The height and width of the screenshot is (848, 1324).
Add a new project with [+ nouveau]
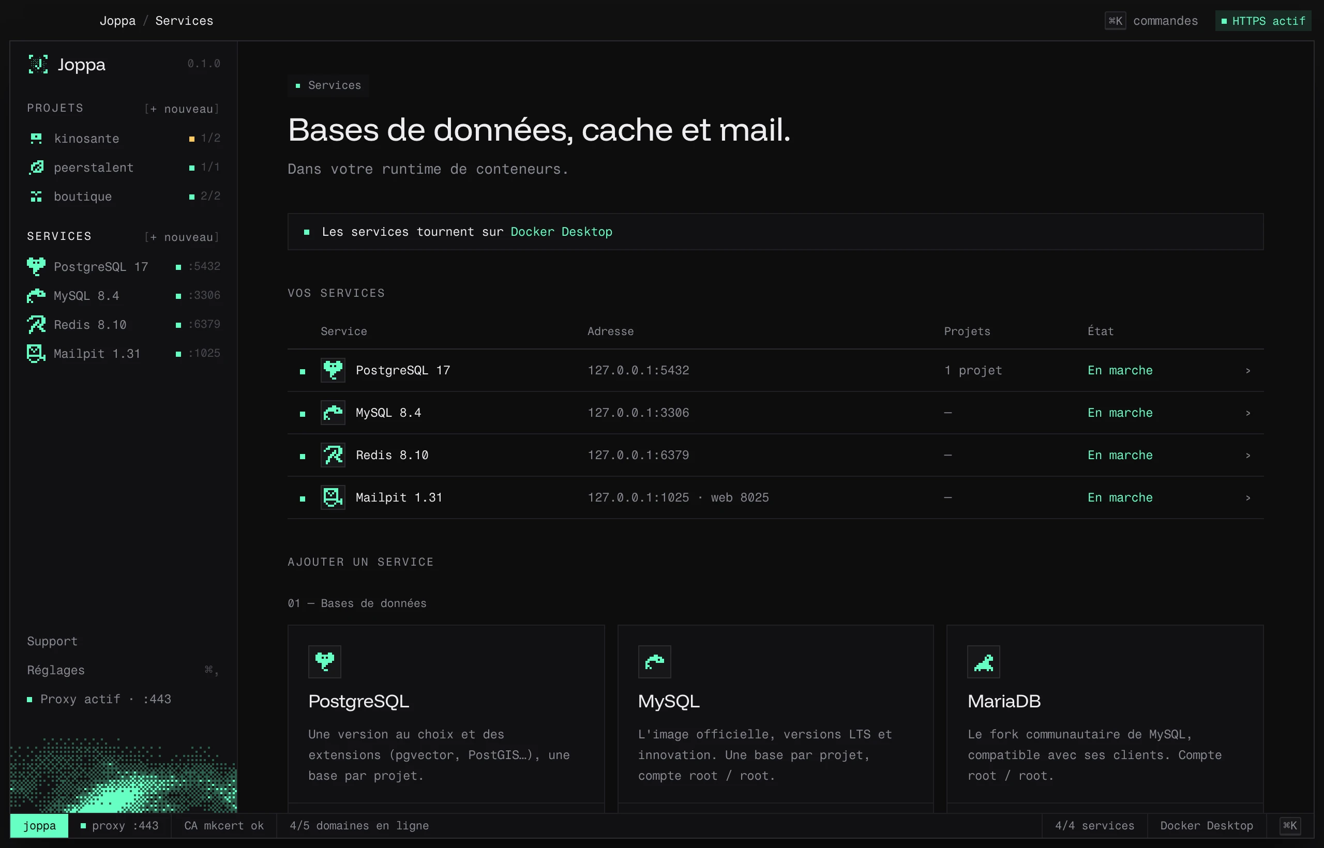tap(182, 109)
